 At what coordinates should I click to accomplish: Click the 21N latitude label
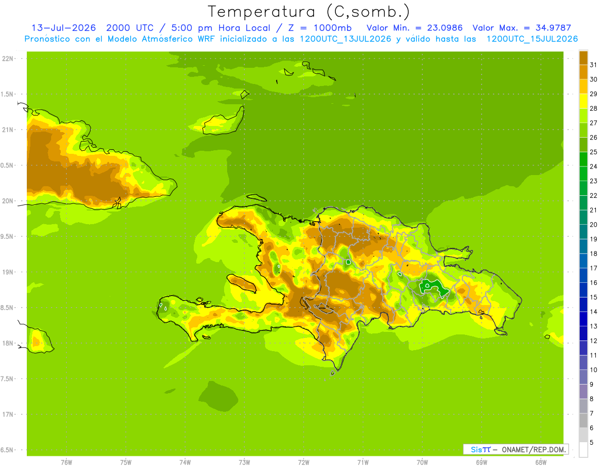pyautogui.click(x=8, y=130)
